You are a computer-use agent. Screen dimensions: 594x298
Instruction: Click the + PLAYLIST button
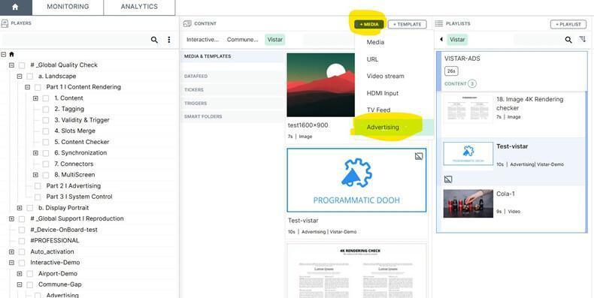[x=568, y=24]
